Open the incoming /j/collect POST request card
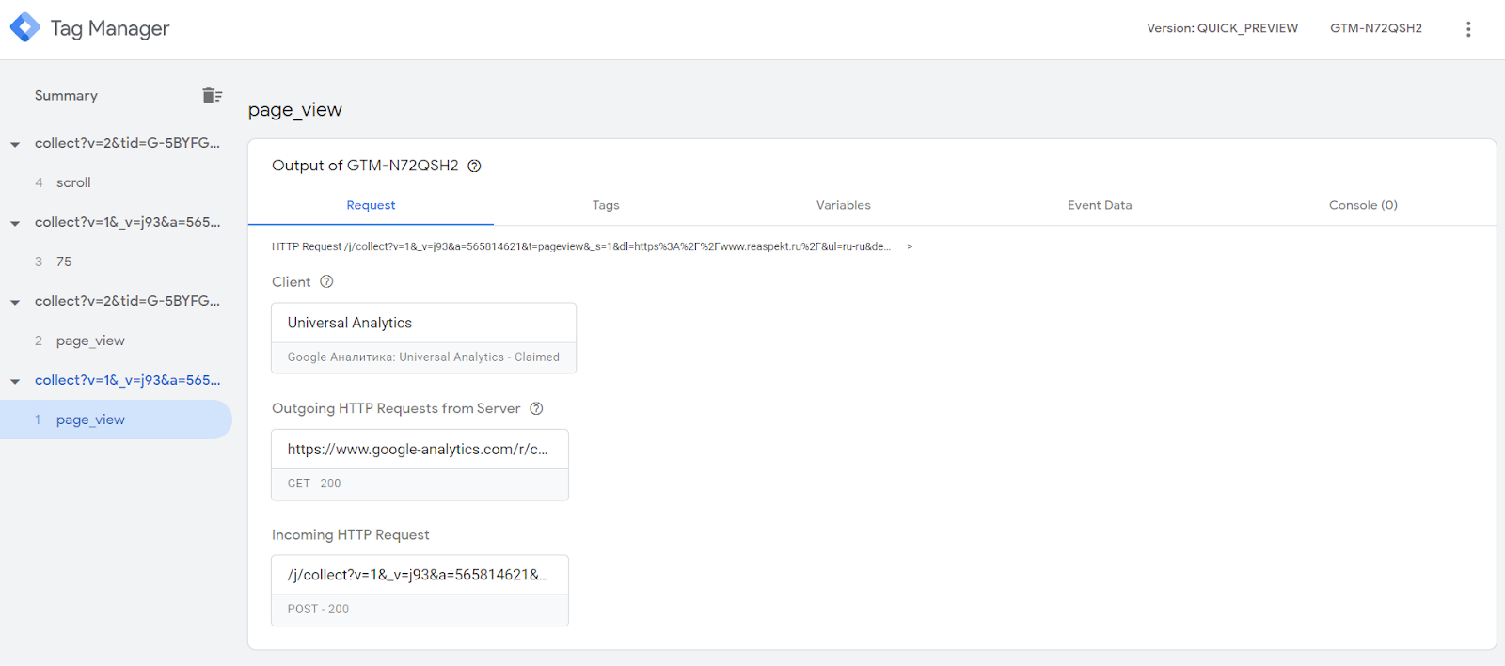This screenshot has height=666, width=1505. pos(420,591)
